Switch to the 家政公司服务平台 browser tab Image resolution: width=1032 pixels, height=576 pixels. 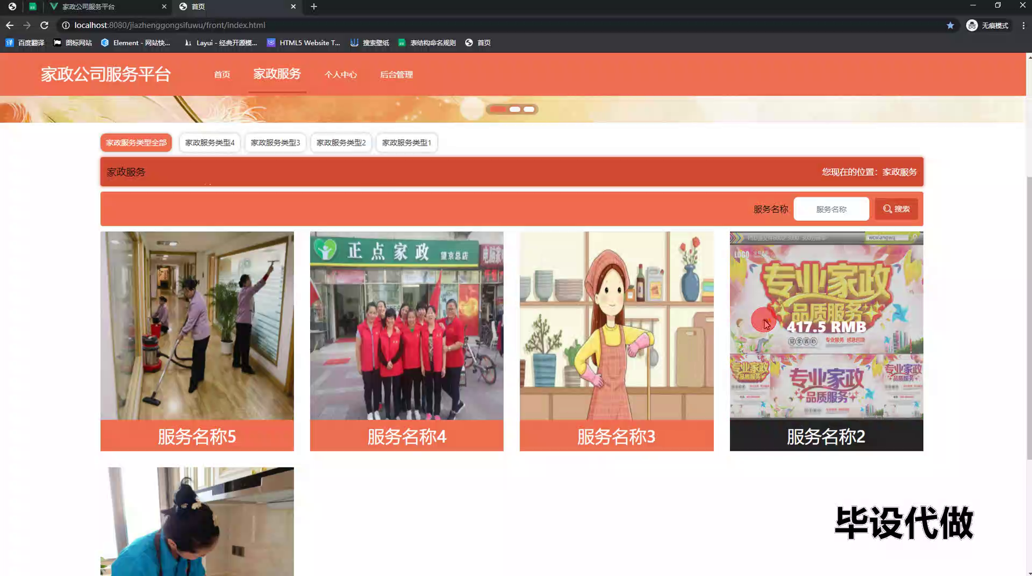click(107, 6)
